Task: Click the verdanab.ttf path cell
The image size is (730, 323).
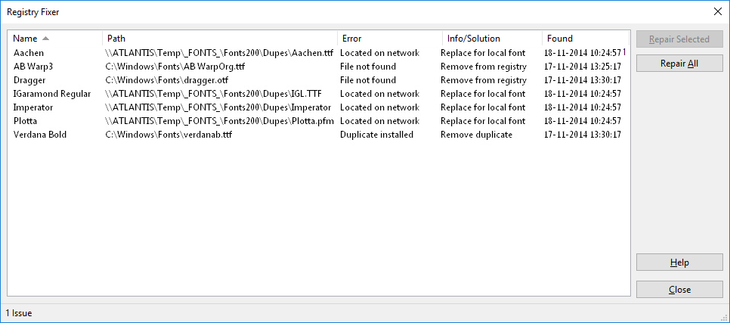Action: (169, 135)
